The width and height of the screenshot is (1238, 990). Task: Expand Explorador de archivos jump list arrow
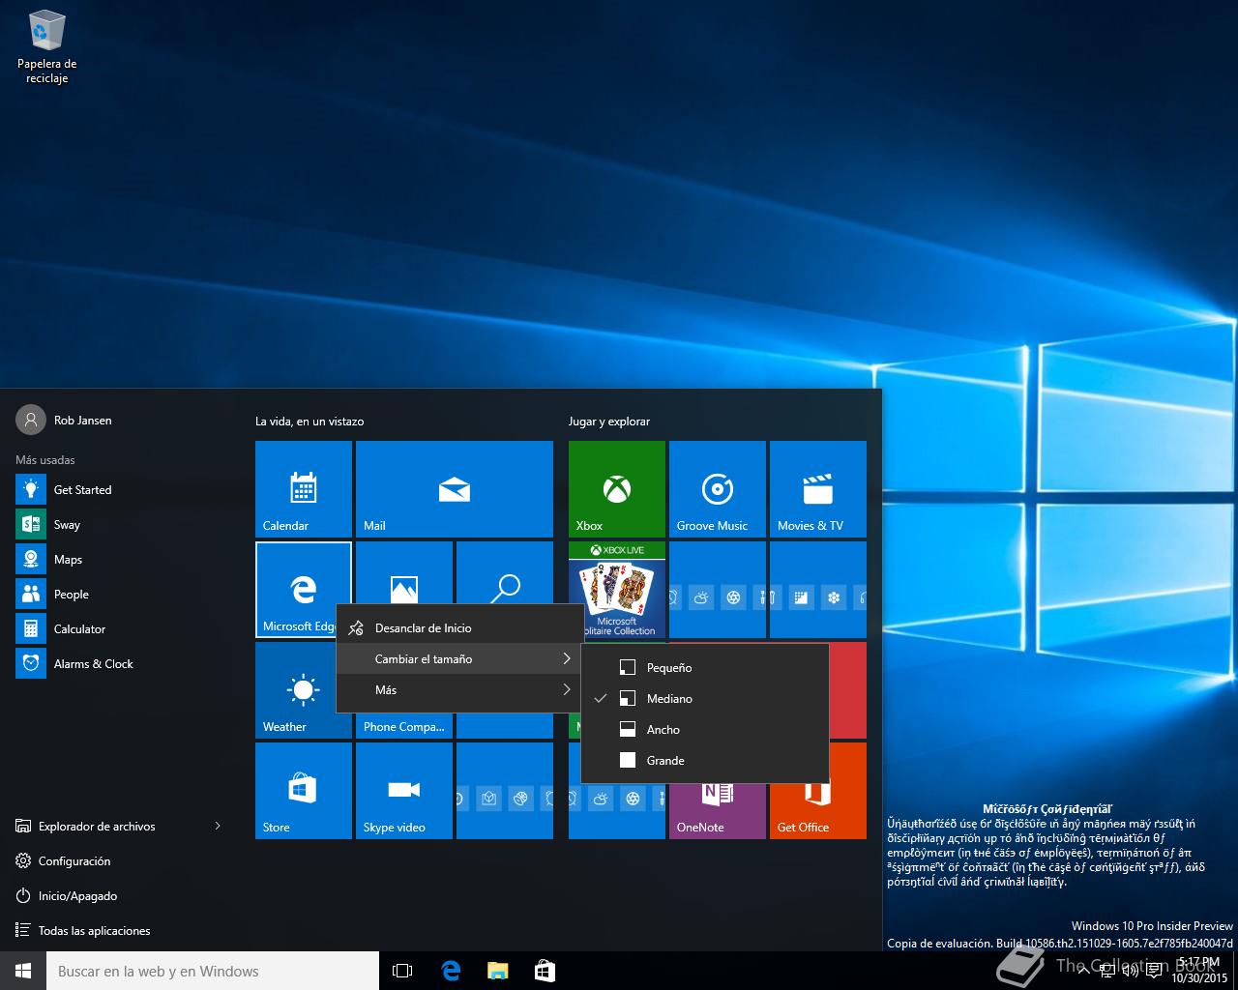218,826
